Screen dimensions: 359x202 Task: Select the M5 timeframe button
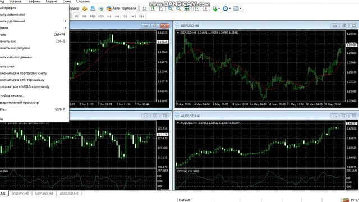[85, 16]
